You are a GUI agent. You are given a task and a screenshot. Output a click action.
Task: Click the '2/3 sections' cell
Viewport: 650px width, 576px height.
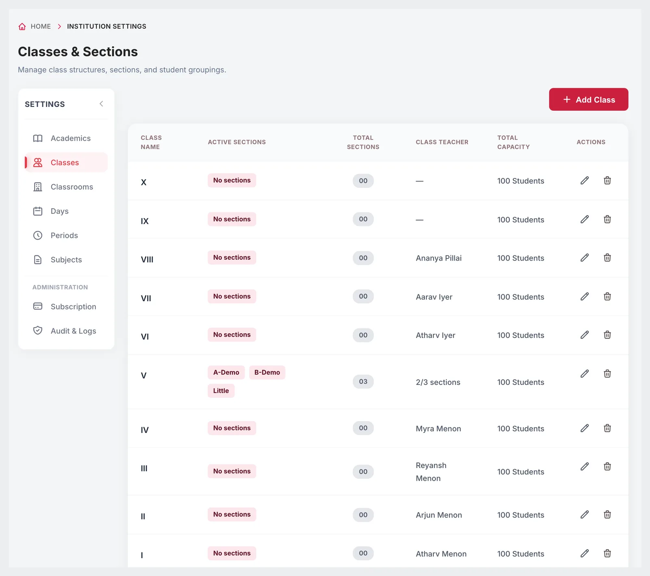point(438,382)
